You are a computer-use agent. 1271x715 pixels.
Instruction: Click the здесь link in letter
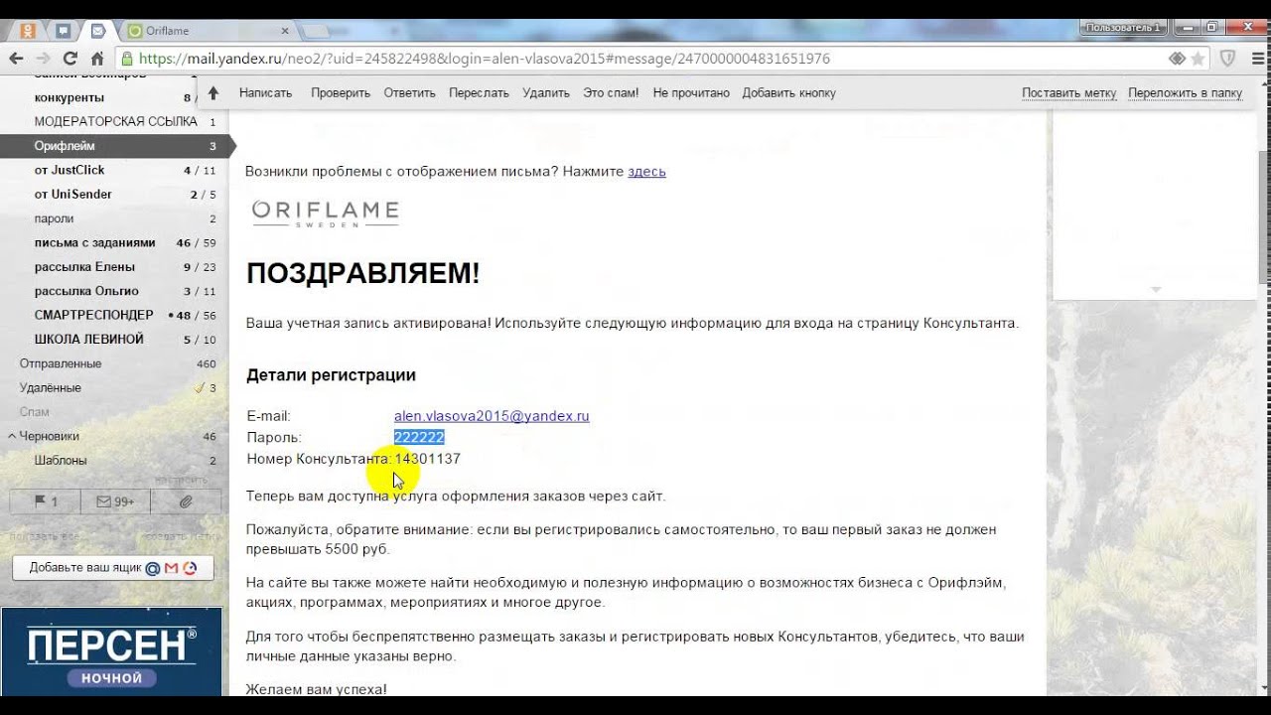646,171
